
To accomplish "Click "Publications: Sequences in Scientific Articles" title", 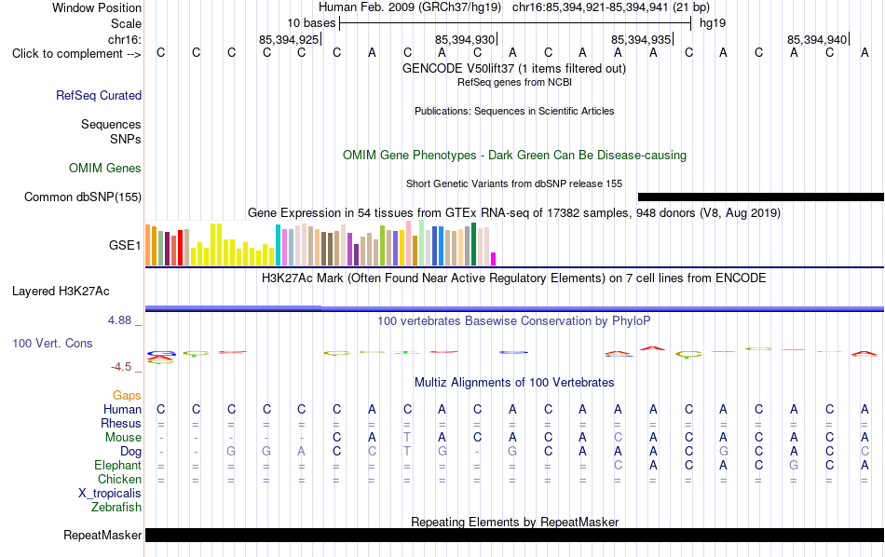I will click(514, 111).
